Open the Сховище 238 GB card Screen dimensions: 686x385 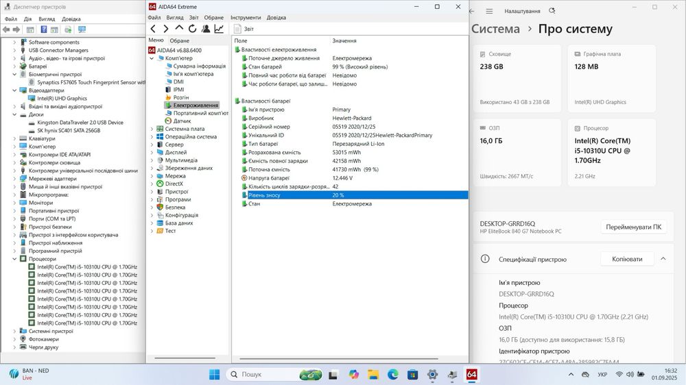click(x=517, y=79)
